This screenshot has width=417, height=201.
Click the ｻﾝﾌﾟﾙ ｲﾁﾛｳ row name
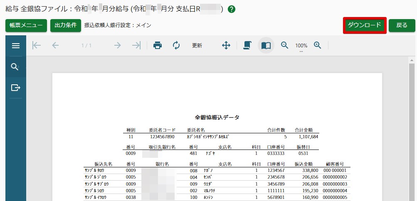96,198
